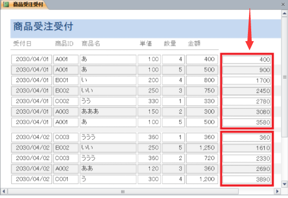The image size is (288, 198).
Task: Click the 商品受注受付 form header title
Action: 43,27
